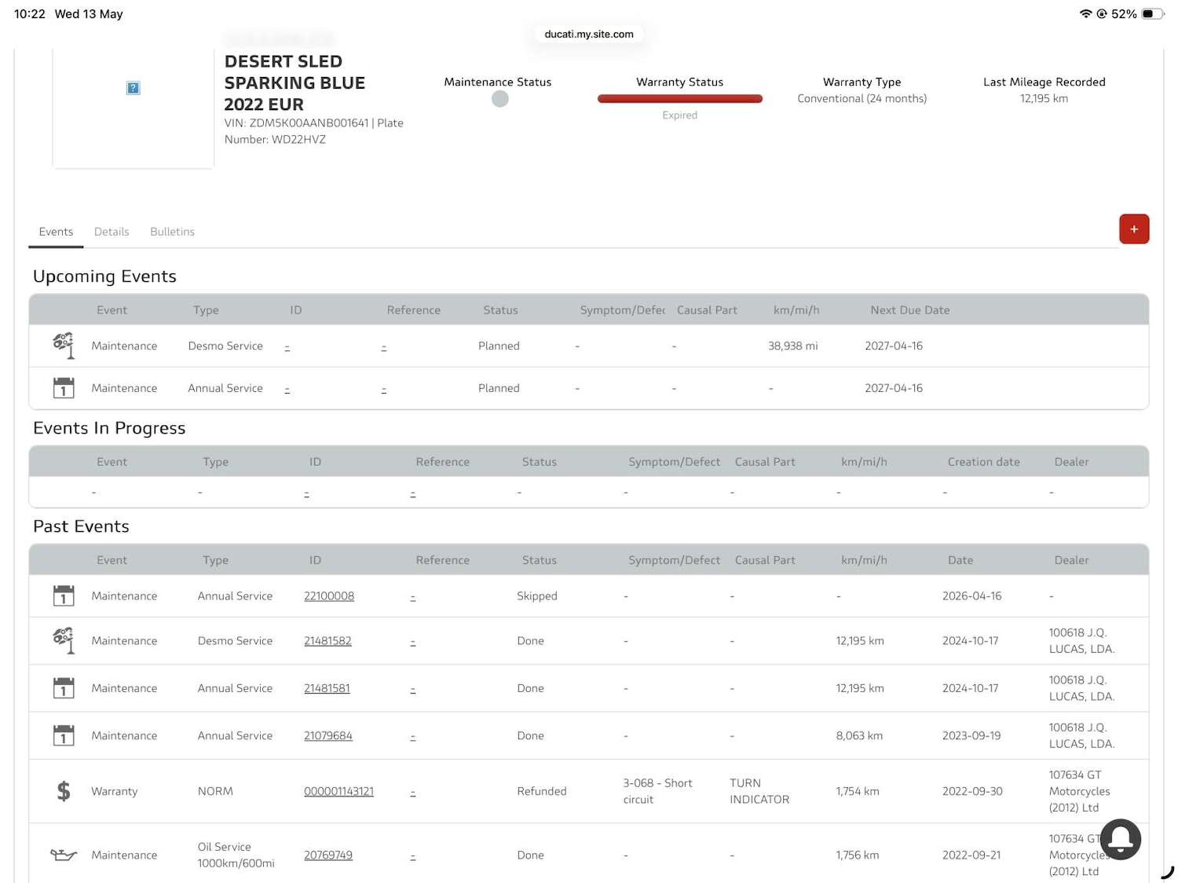Click the Events In Progress heading
This screenshot has width=1178, height=883.
click(109, 428)
